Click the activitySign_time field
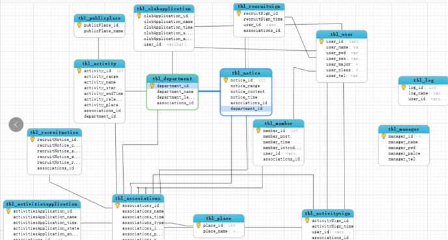The height and width of the screenshot is (240, 448). point(333,226)
